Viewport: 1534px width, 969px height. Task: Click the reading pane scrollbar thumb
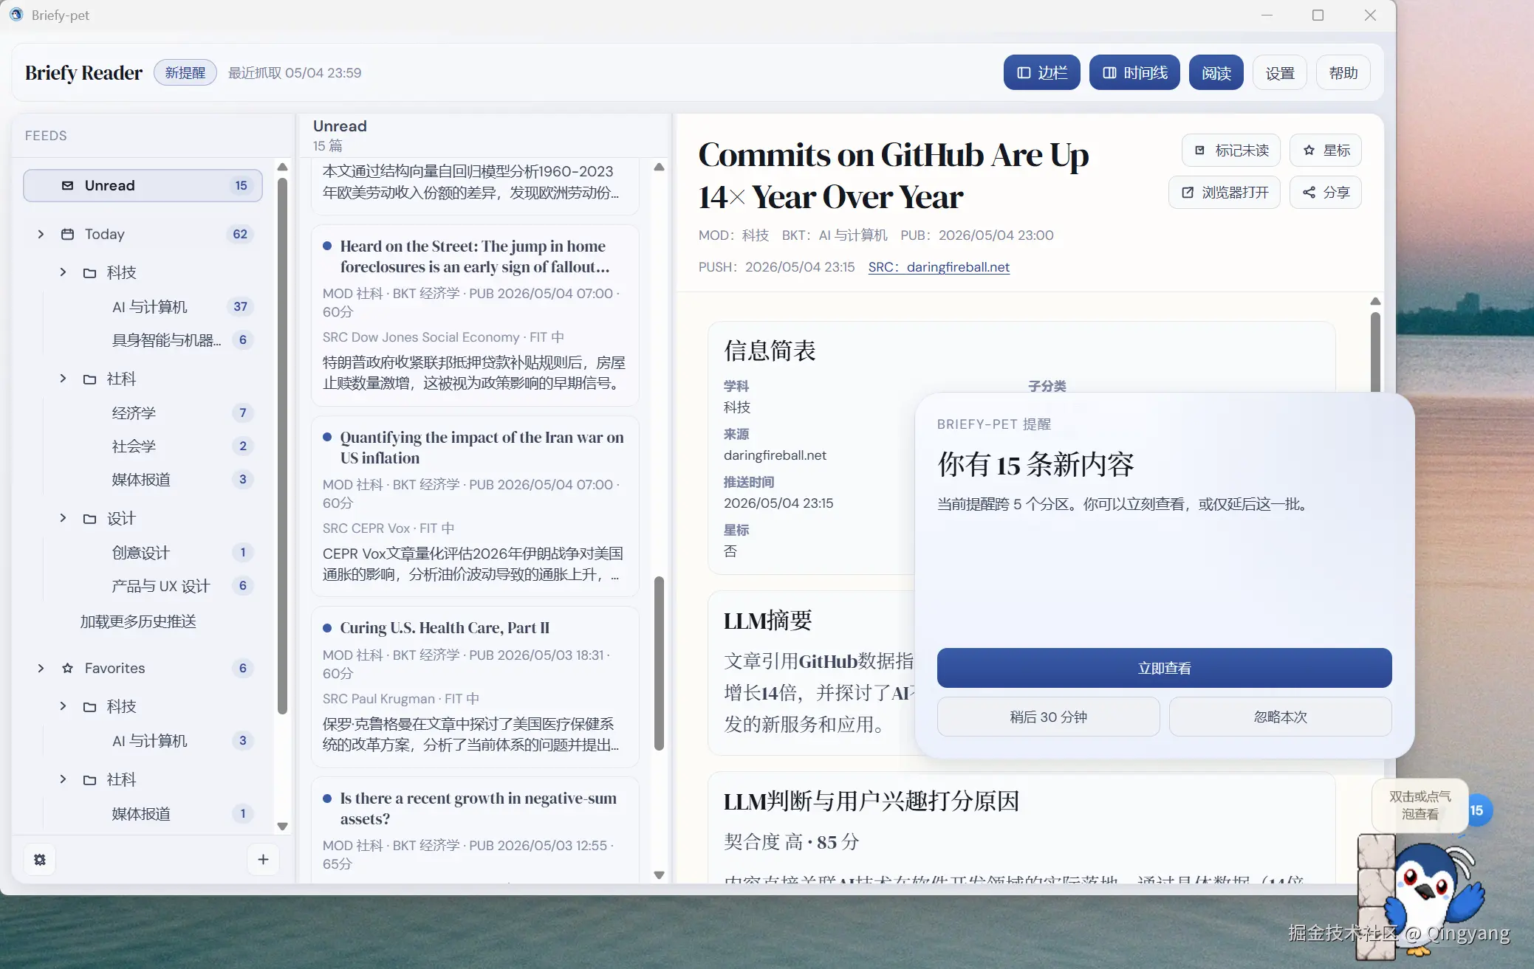1375,351
